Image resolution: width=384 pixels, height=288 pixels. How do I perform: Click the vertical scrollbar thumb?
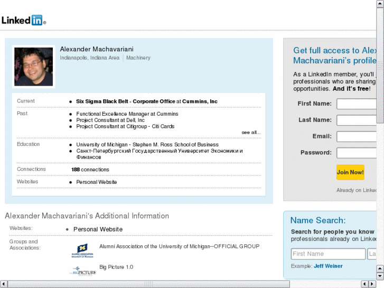click(x=380, y=66)
